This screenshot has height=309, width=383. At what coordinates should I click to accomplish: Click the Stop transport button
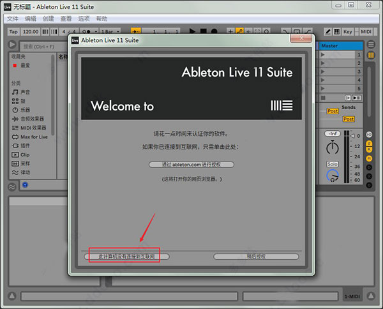click(x=202, y=31)
